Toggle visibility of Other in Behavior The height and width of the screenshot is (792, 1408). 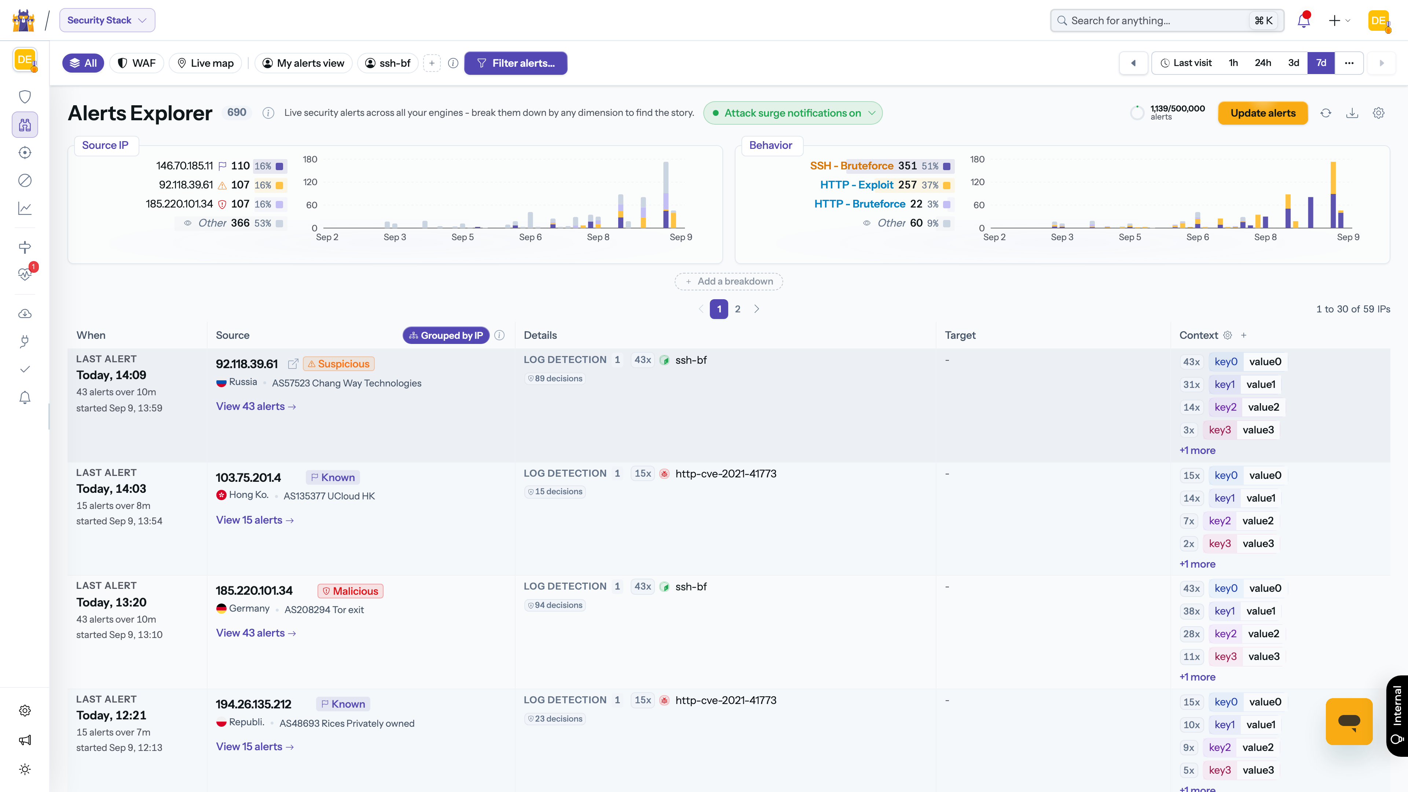click(866, 223)
